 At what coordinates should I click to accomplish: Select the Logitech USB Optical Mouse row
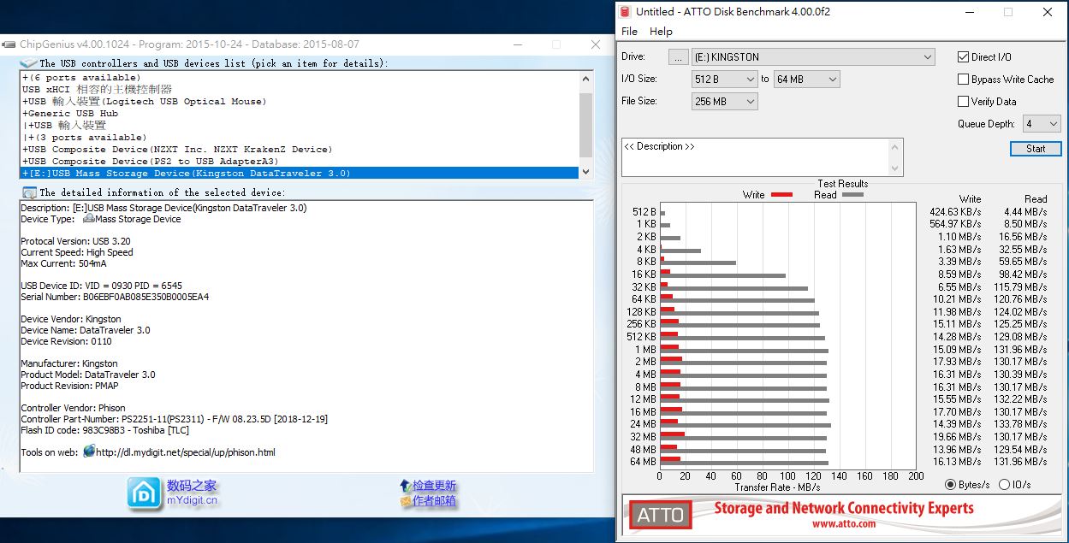[300, 101]
